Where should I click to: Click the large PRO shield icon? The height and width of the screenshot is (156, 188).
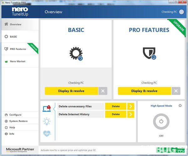click(149, 53)
